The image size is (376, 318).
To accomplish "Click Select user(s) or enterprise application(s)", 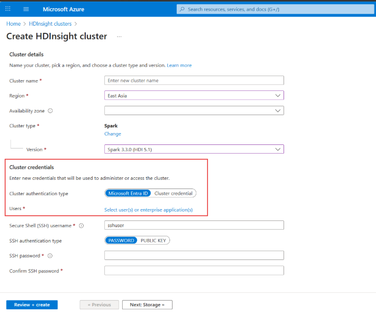I will pyautogui.click(x=148, y=210).
